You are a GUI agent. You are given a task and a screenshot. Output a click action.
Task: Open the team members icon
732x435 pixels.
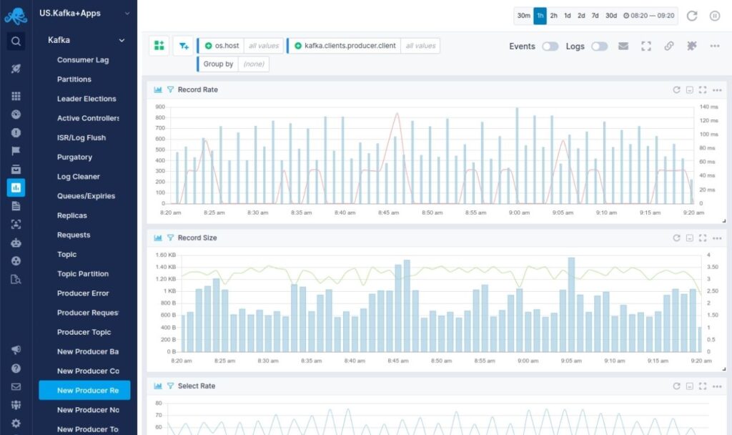point(16,405)
